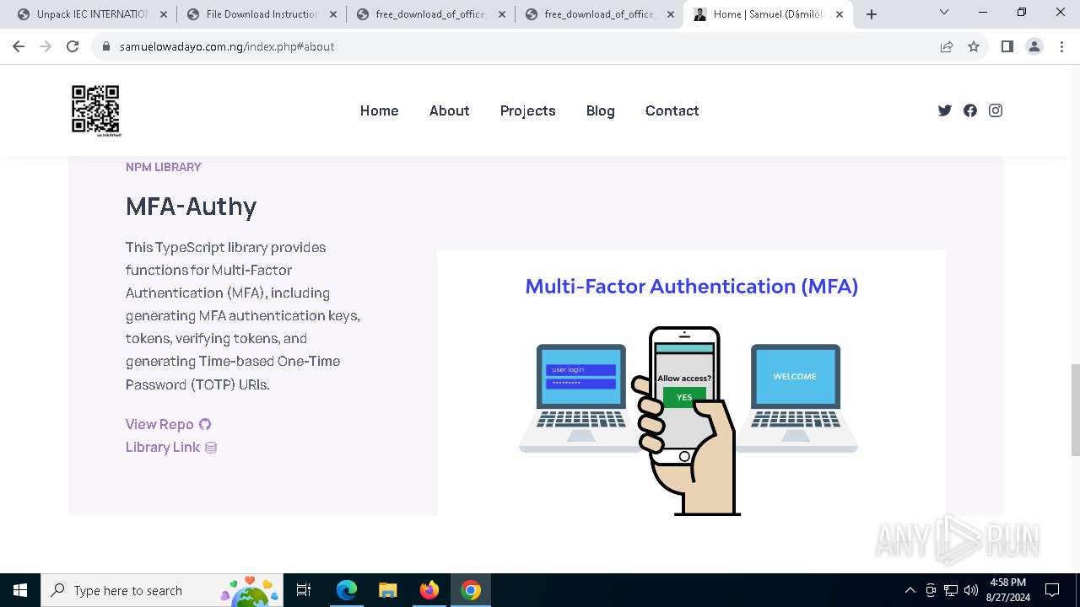Open the Windows Start menu
The image size is (1080, 607).
(x=20, y=590)
